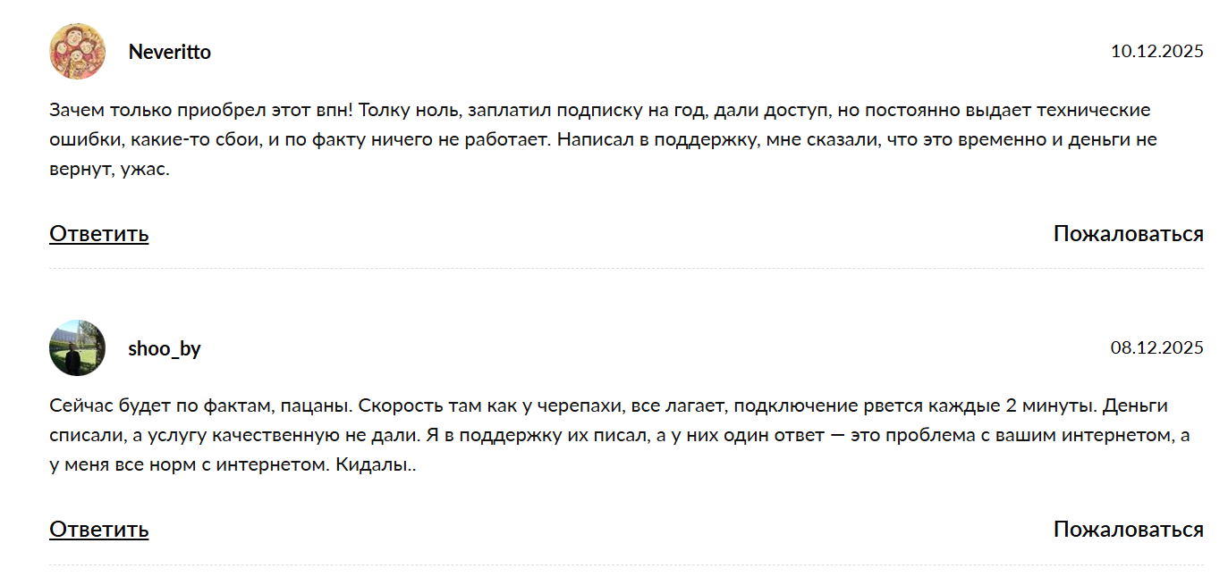Open the Neveritto username profile
The height and width of the screenshot is (585, 1228).
(x=169, y=52)
